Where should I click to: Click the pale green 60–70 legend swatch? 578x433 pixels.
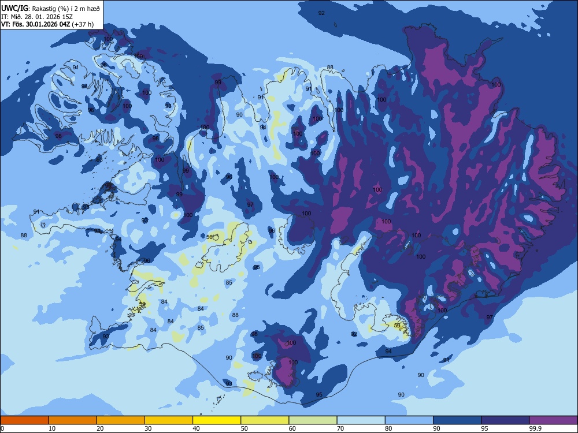(313, 420)
